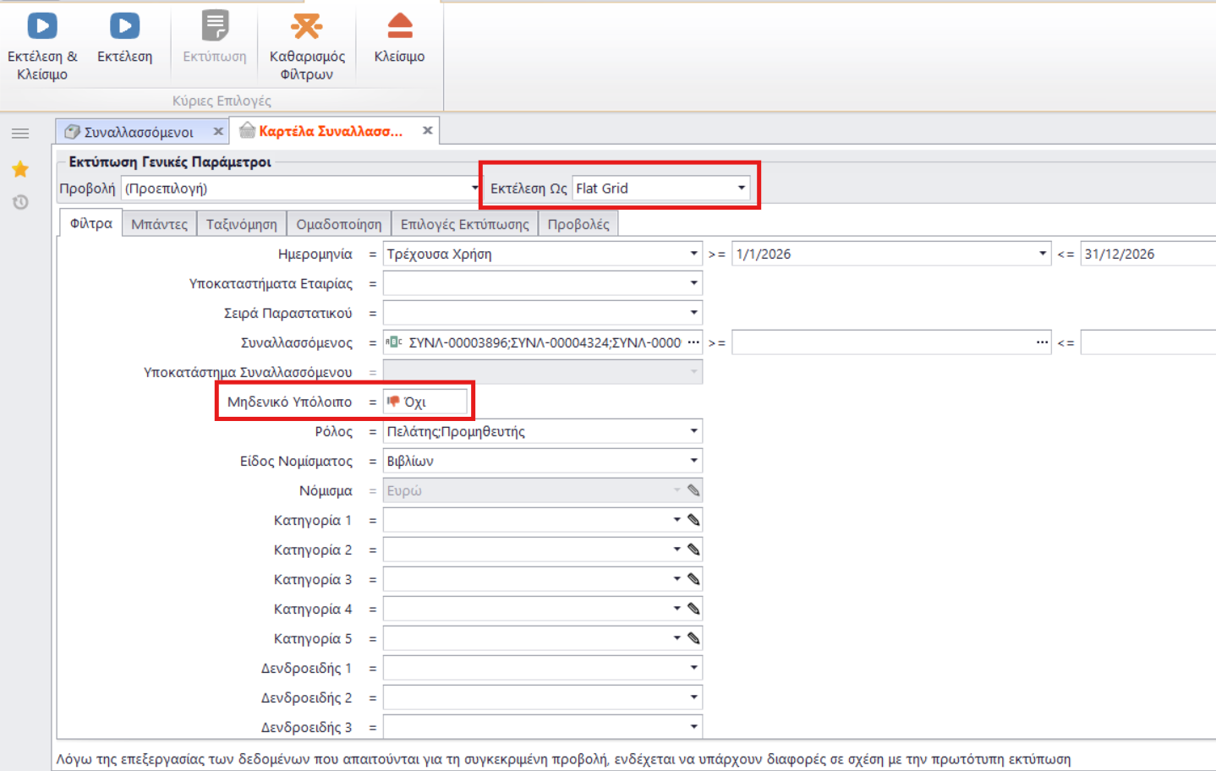Expand the hamburger menu in sidebar
The image size is (1216, 771).
[x=20, y=134]
